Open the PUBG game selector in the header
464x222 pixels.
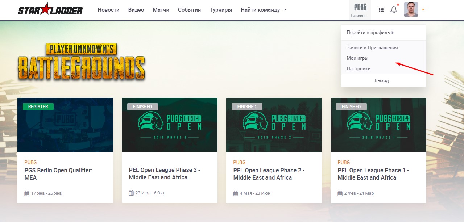[x=360, y=10]
